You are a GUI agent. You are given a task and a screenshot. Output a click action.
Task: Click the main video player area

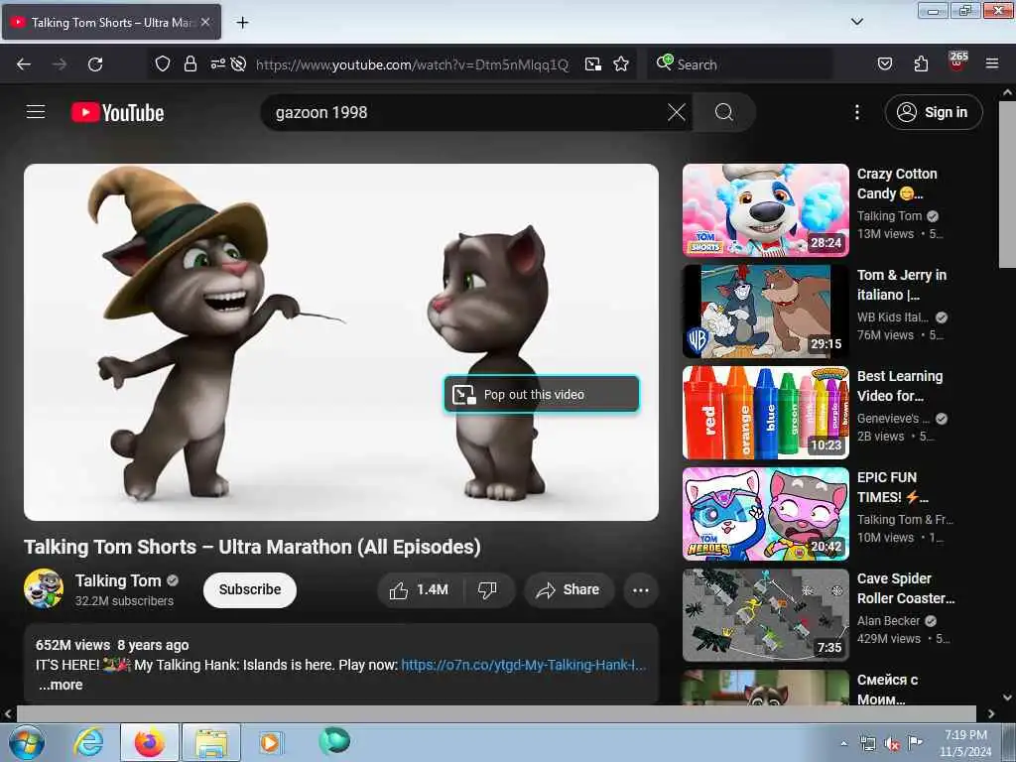pyautogui.click(x=341, y=342)
